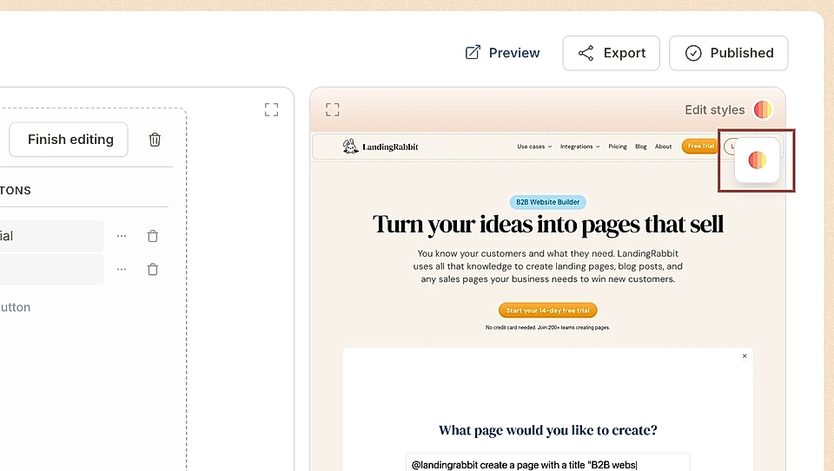Click the share icon on Export
Viewport: 834px width, 471px height.
point(586,53)
